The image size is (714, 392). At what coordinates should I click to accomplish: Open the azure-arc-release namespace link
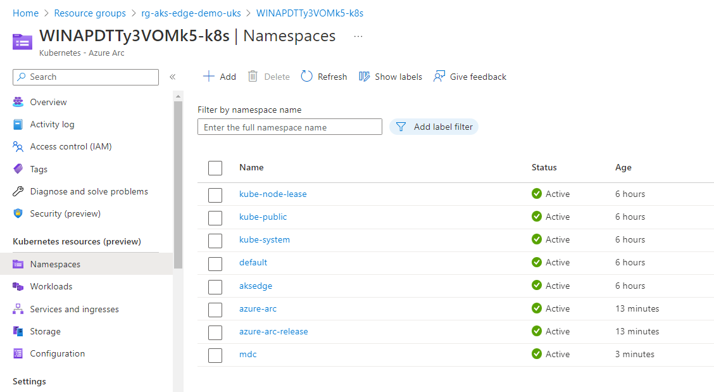point(273,331)
